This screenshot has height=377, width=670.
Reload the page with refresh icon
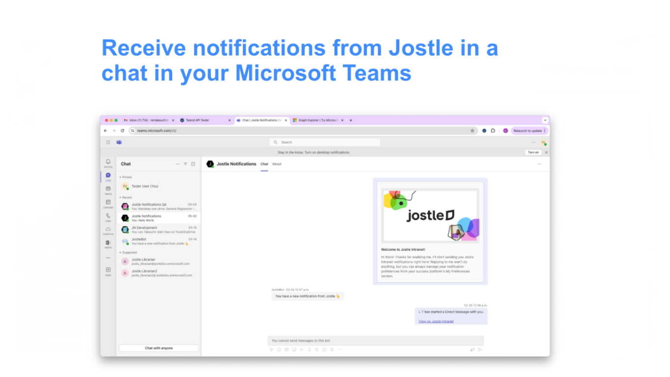coord(122,131)
